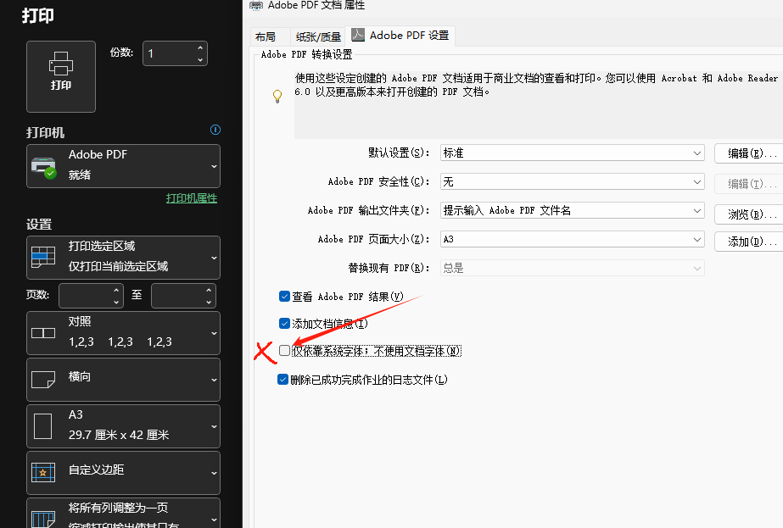Increase the copies count with up arrow
This screenshot has height=528, width=783.
[199, 48]
